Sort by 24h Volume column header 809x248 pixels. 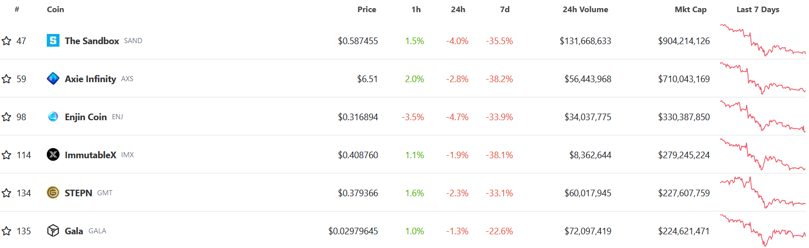coord(585,10)
